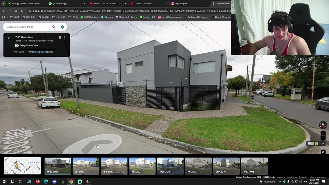Open the GYM bookmarks folder
Image resolution: width=329 pixels, height=185 pixels.
coord(14,17)
